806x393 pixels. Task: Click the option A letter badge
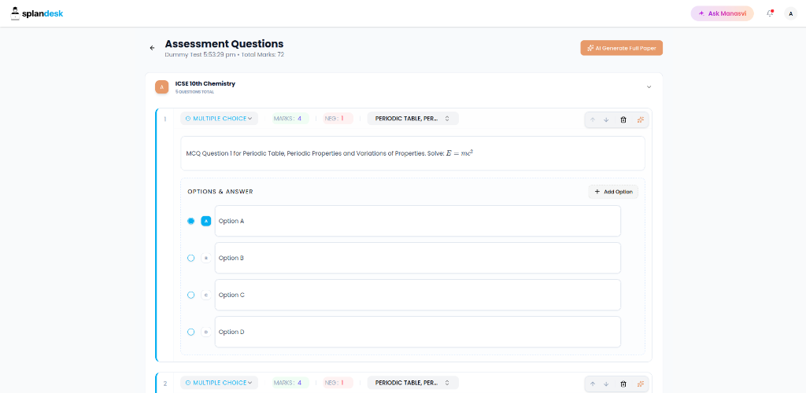(206, 221)
